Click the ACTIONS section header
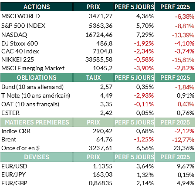The image size is (196, 187). click(x=37, y=7)
